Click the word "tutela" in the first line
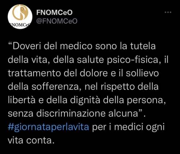This screenshot has height=154, width=180. (x=143, y=46)
